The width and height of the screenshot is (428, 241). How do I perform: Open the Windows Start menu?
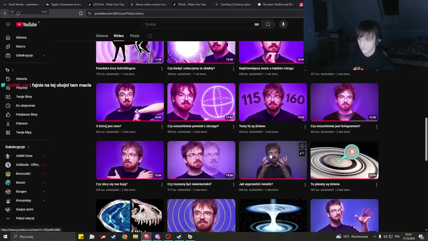click(x=5, y=237)
